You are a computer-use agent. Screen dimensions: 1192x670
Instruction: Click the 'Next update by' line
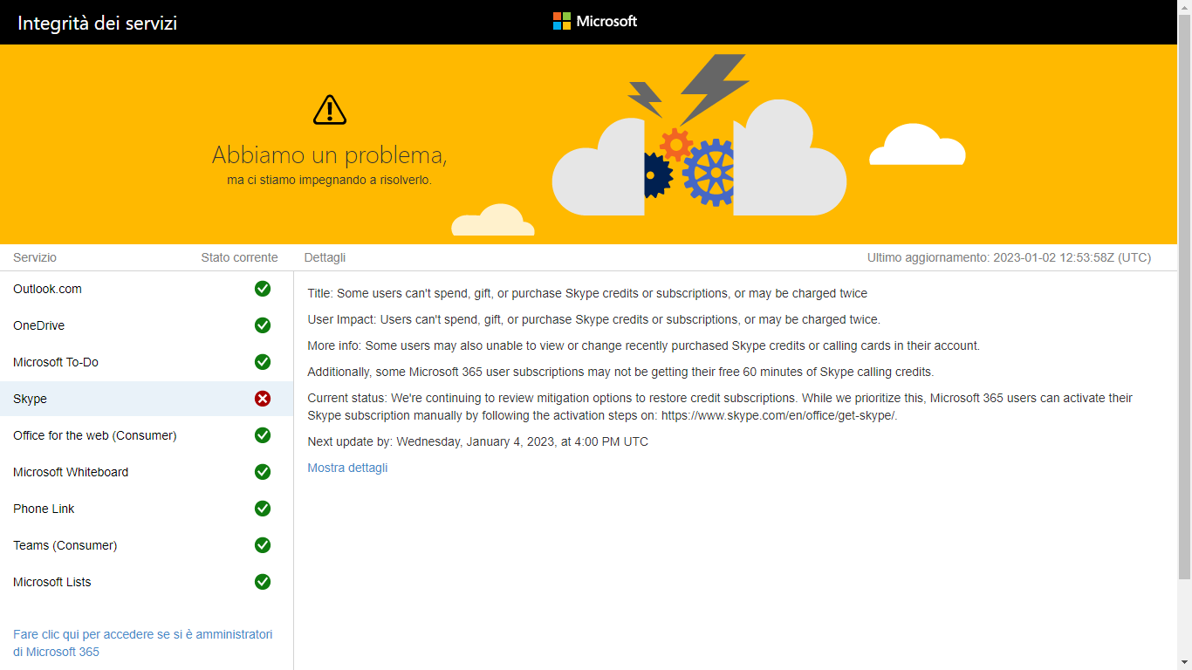[478, 441]
